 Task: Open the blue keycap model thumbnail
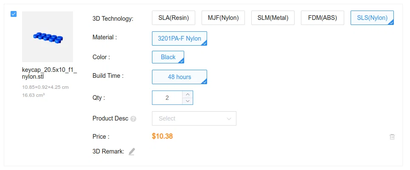pyautogui.click(x=48, y=37)
